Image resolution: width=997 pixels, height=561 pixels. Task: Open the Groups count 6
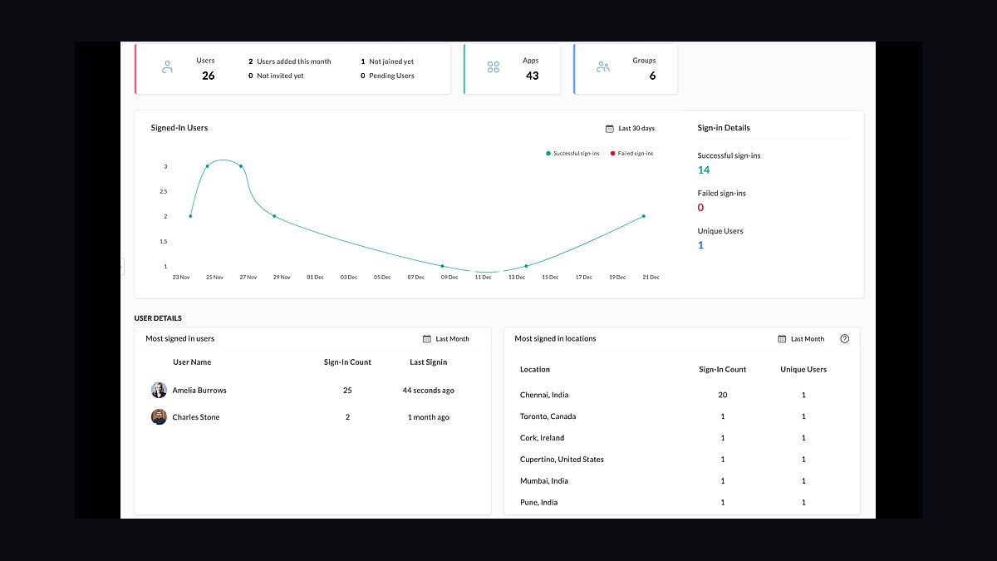652,76
